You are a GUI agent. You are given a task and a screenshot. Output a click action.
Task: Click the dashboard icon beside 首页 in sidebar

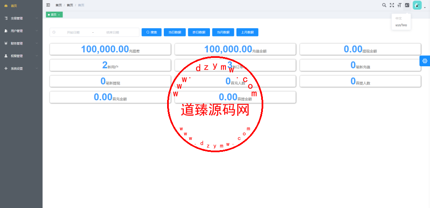tap(6, 6)
